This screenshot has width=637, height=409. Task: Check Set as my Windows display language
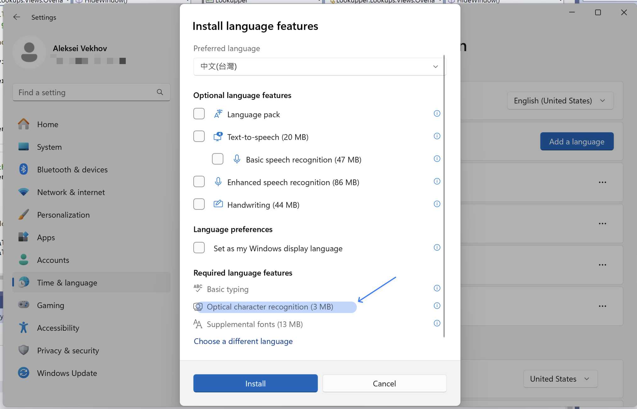[x=199, y=248]
